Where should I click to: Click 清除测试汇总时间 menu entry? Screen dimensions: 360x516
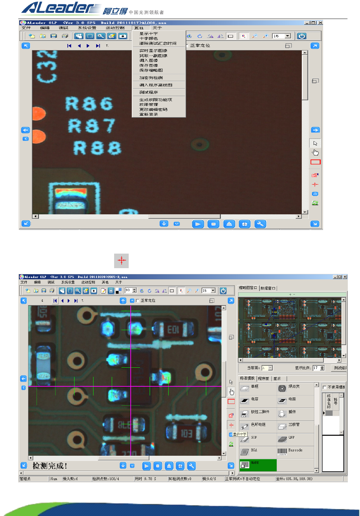[x=158, y=43]
